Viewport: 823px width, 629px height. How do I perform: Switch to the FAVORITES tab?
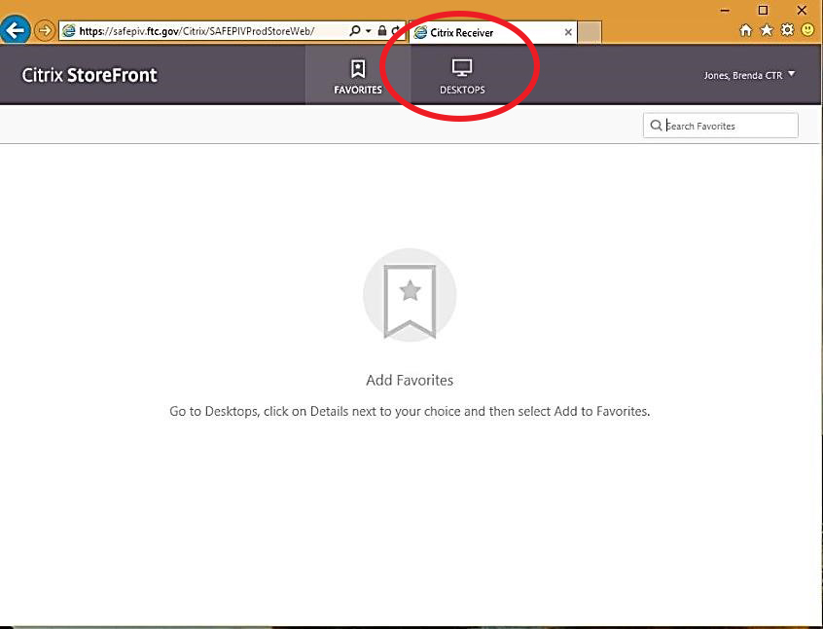click(x=358, y=75)
